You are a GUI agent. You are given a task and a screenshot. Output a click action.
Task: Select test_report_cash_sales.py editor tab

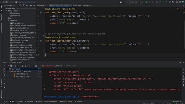(60, 5)
